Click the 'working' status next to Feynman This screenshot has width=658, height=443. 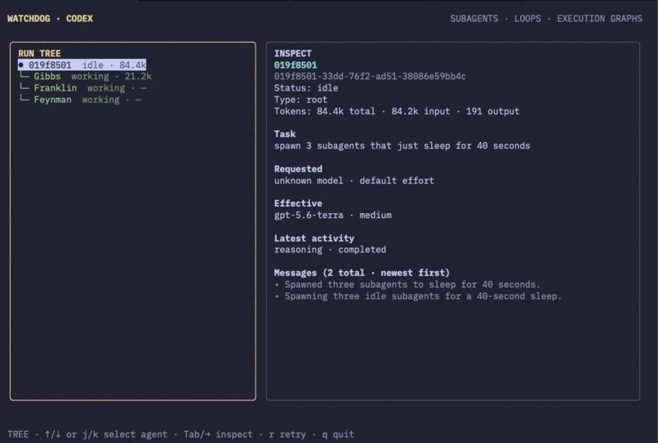click(100, 100)
